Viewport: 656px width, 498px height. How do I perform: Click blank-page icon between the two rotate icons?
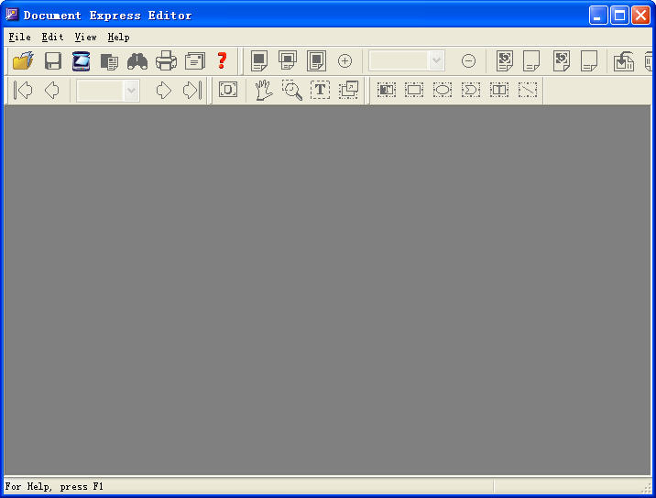(531, 61)
